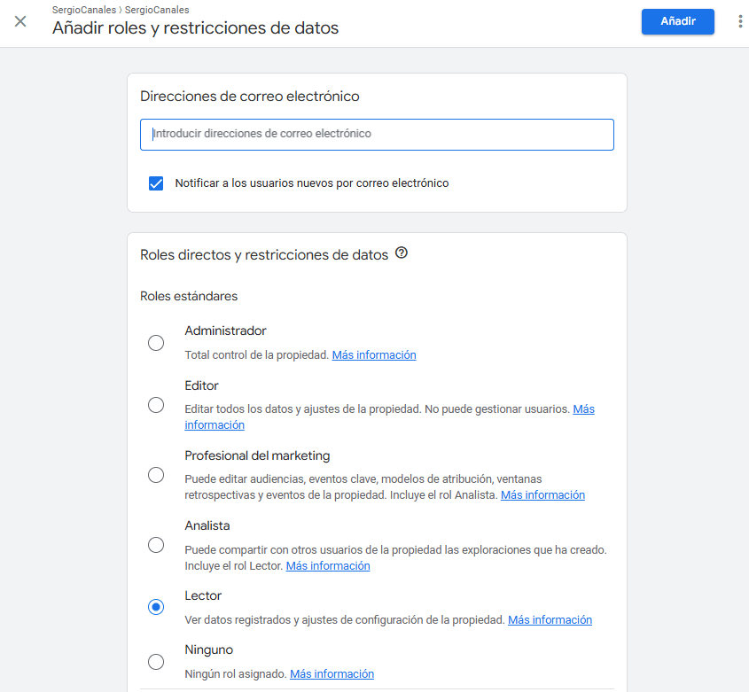Open Más información link for Lector
The image size is (749, 692).
click(x=550, y=620)
